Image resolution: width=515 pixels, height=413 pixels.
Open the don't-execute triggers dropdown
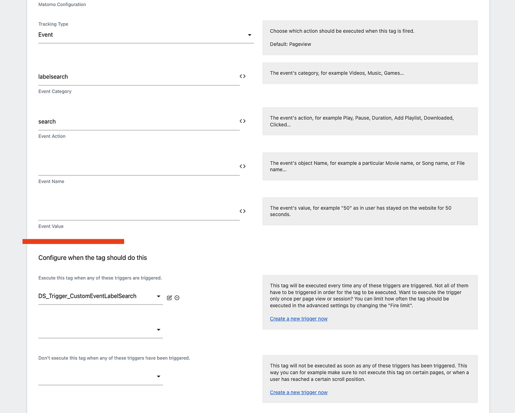(x=101, y=376)
